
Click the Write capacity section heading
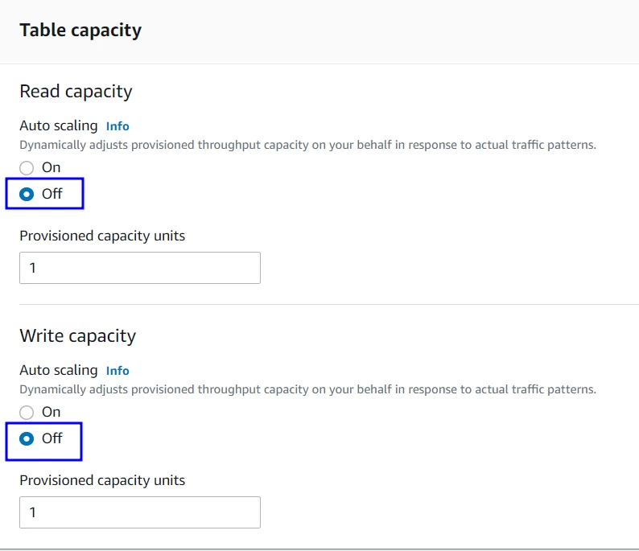click(77, 336)
